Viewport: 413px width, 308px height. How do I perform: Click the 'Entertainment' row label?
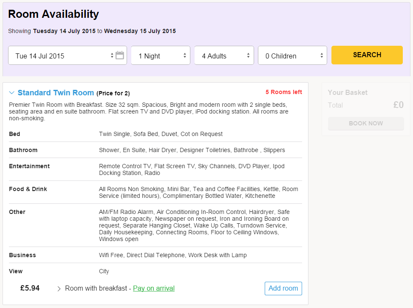point(29,166)
